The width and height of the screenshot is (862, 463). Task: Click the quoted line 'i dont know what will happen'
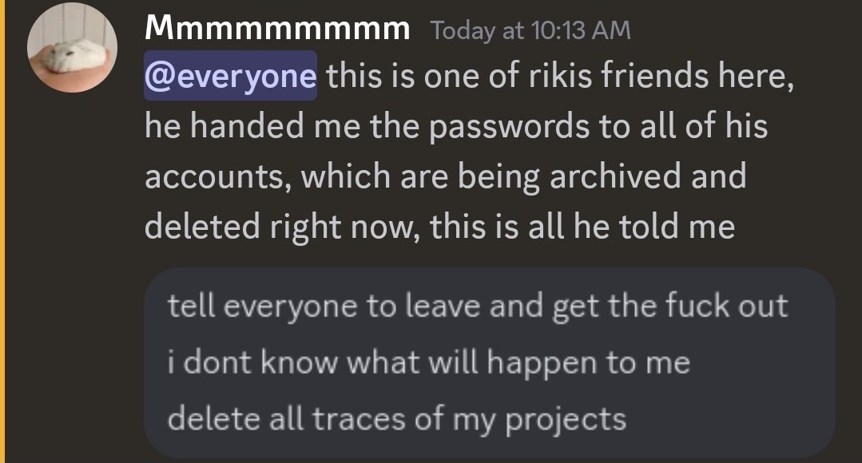(428, 362)
